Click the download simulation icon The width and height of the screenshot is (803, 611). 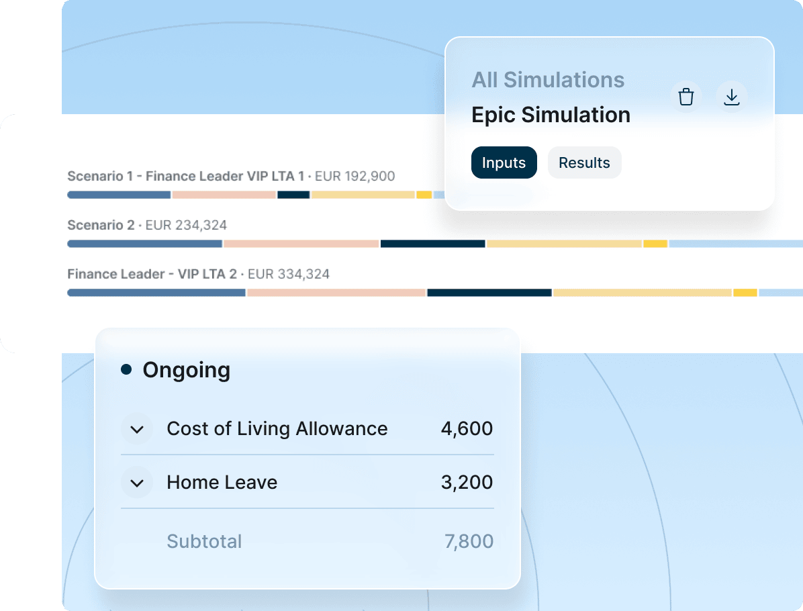click(x=731, y=97)
